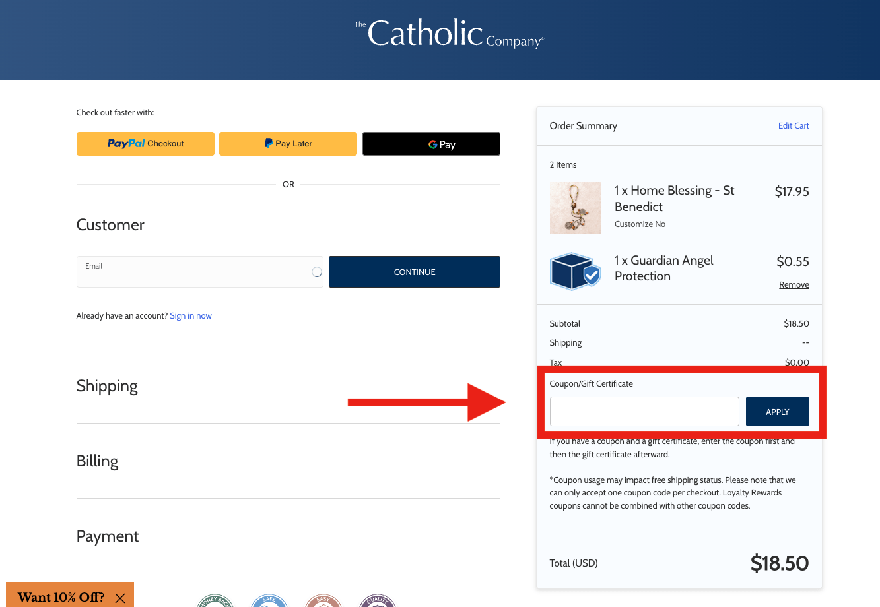Apply the coupon code

pos(778,412)
